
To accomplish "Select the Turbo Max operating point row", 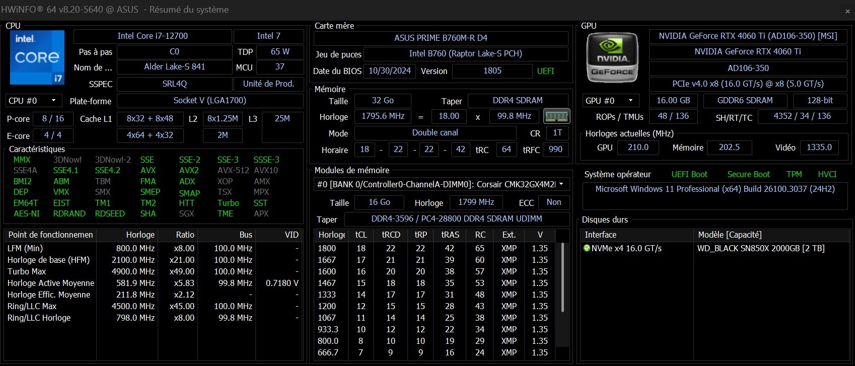I will (x=153, y=271).
